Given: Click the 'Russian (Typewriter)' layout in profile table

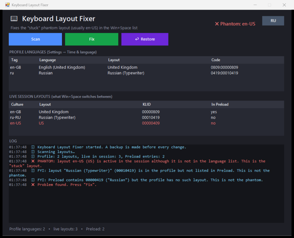Looking at the screenshot, I should (126, 73).
